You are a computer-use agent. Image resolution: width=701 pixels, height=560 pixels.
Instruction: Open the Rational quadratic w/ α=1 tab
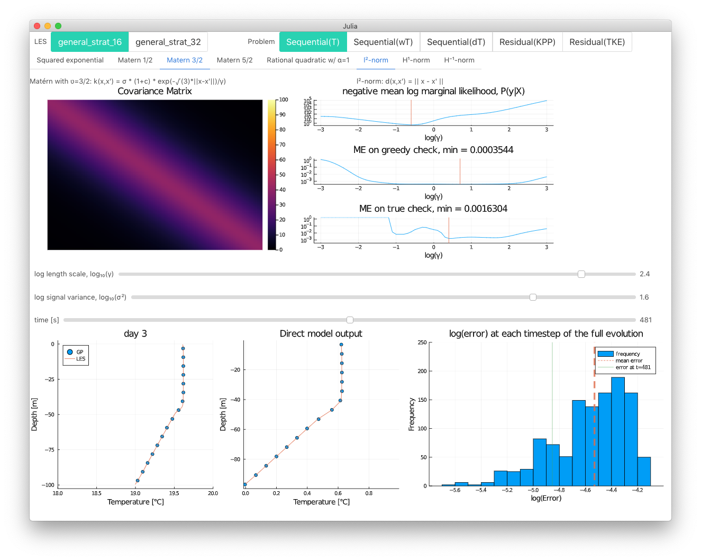coord(308,60)
